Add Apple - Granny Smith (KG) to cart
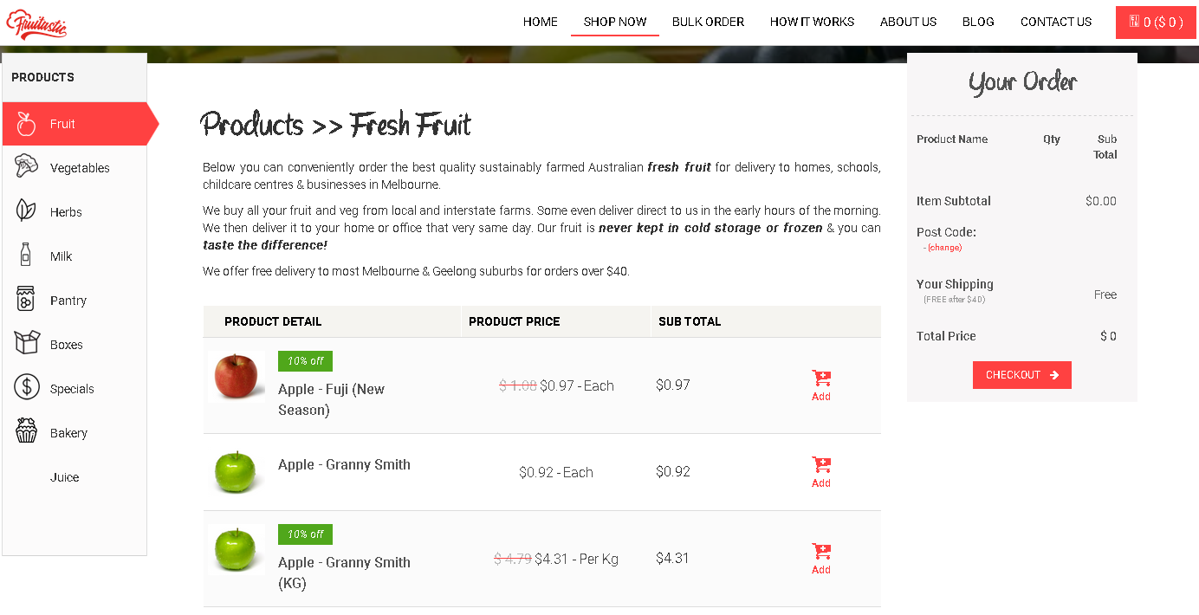This screenshot has height=615, width=1199. click(x=821, y=559)
